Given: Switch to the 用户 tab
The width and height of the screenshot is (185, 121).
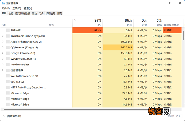Looking at the screenshot, I should pyautogui.click(x=41, y=13).
